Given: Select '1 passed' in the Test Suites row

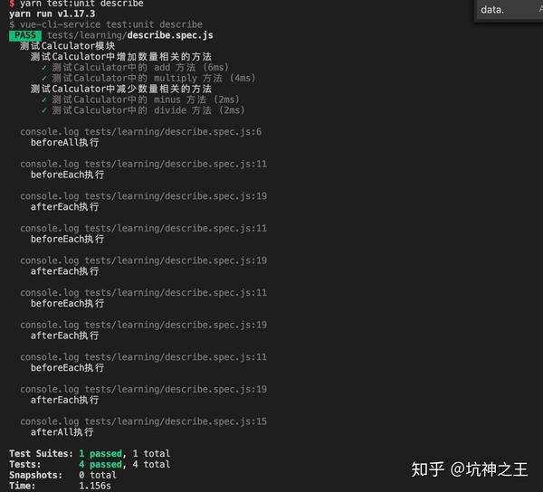Looking at the screenshot, I should [100, 454].
